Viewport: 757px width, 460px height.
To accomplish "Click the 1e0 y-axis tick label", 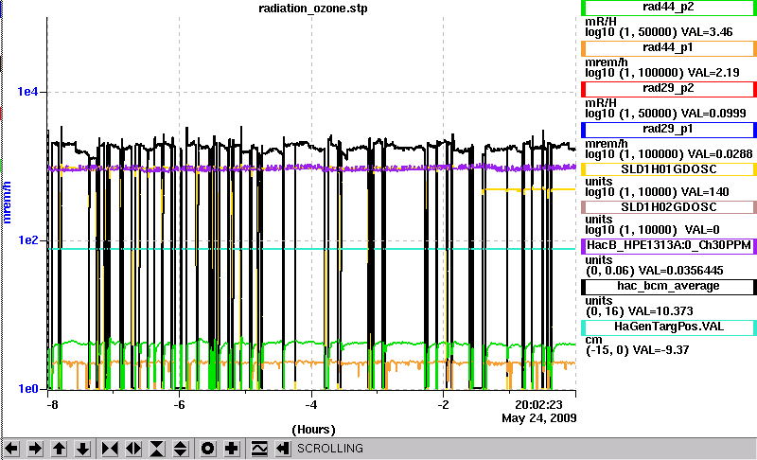I will 27,389.
